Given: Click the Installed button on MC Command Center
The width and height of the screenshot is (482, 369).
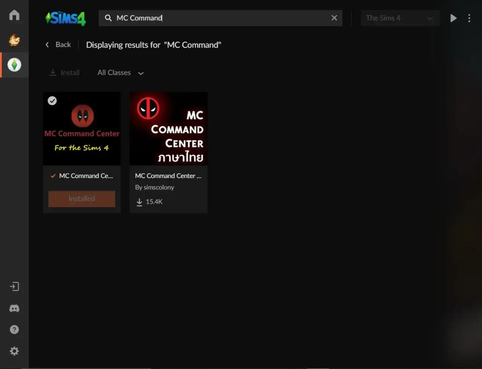Looking at the screenshot, I should [82, 199].
